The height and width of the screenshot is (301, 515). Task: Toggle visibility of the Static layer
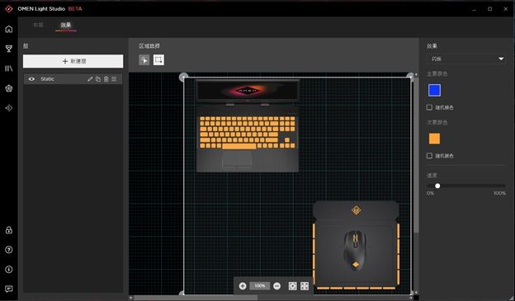[x=31, y=79]
